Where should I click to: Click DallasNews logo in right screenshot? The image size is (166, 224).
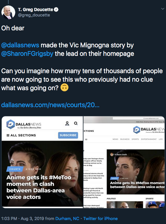[149, 130]
